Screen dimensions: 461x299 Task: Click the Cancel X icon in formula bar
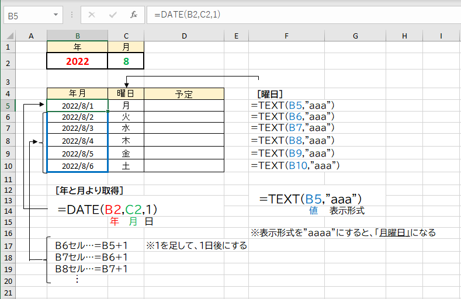(92, 14)
